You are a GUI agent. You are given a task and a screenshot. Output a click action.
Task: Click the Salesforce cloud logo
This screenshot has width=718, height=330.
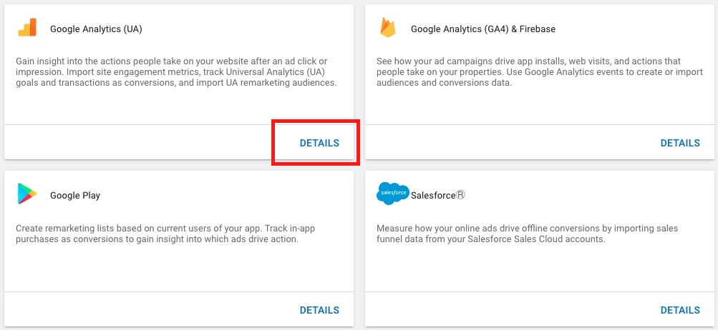(x=392, y=194)
